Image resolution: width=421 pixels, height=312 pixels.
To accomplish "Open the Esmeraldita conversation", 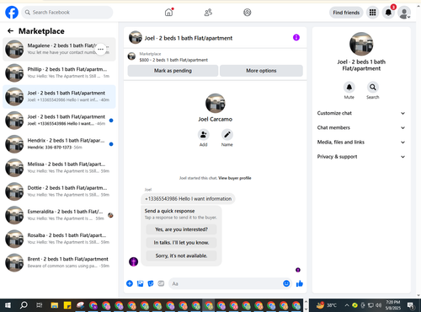I will [x=59, y=215].
